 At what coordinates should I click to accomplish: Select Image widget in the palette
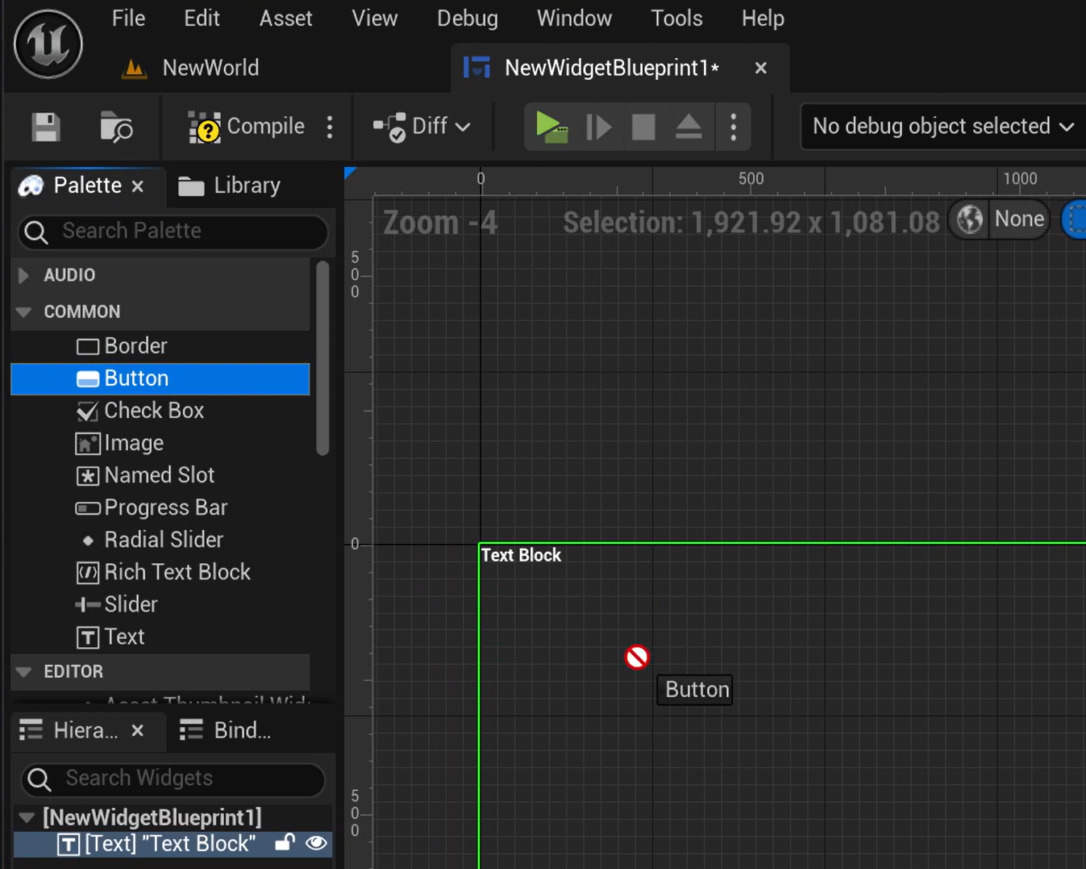(x=160, y=443)
